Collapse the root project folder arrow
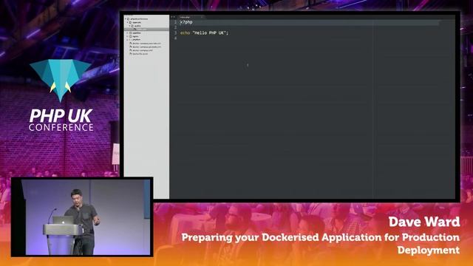 tap(126, 18)
